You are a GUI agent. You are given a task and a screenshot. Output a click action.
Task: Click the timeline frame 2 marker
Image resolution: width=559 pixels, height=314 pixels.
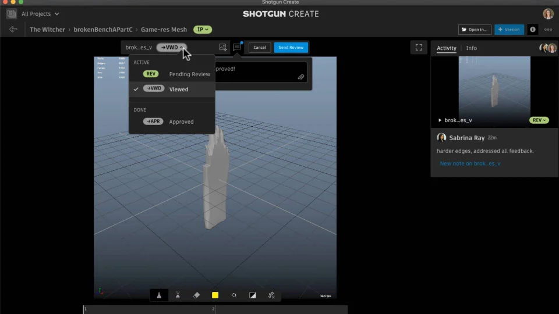pyautogui.click(x=213, y=309)
